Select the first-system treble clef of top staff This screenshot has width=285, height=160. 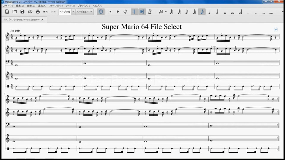pos(8,37)
